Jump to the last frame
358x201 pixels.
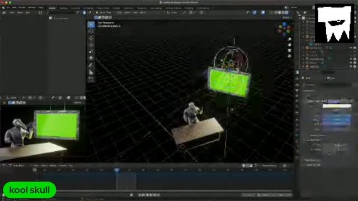[158, 195]
